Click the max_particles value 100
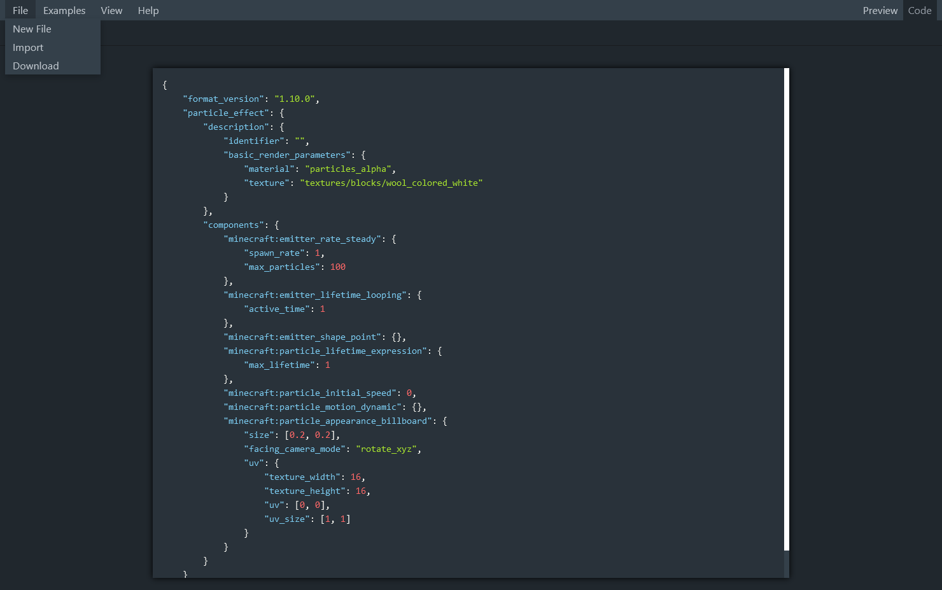Viewport: 942px width, 590px height. tap(338, 267)
